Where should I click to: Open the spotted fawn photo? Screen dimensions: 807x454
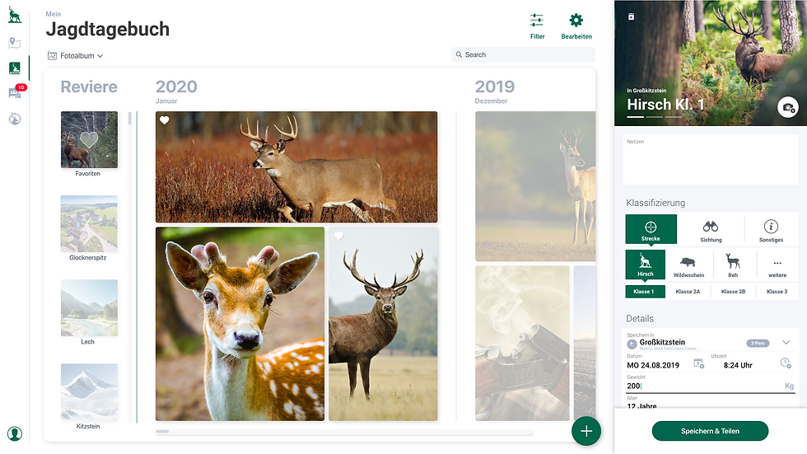[x=240, y=324]
